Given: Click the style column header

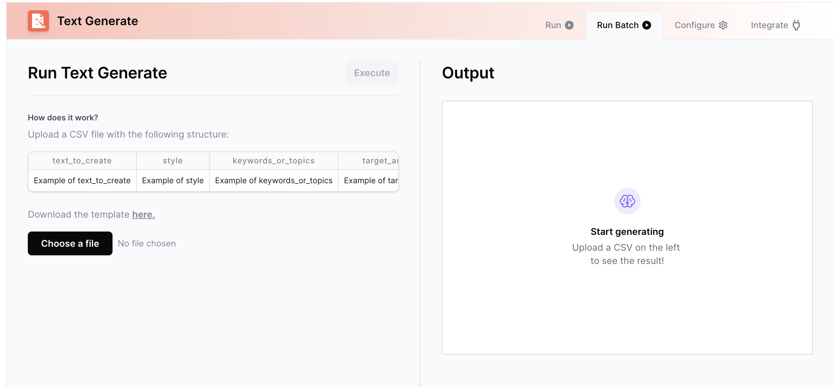Looking at the screenshot, I should [173, 161].
